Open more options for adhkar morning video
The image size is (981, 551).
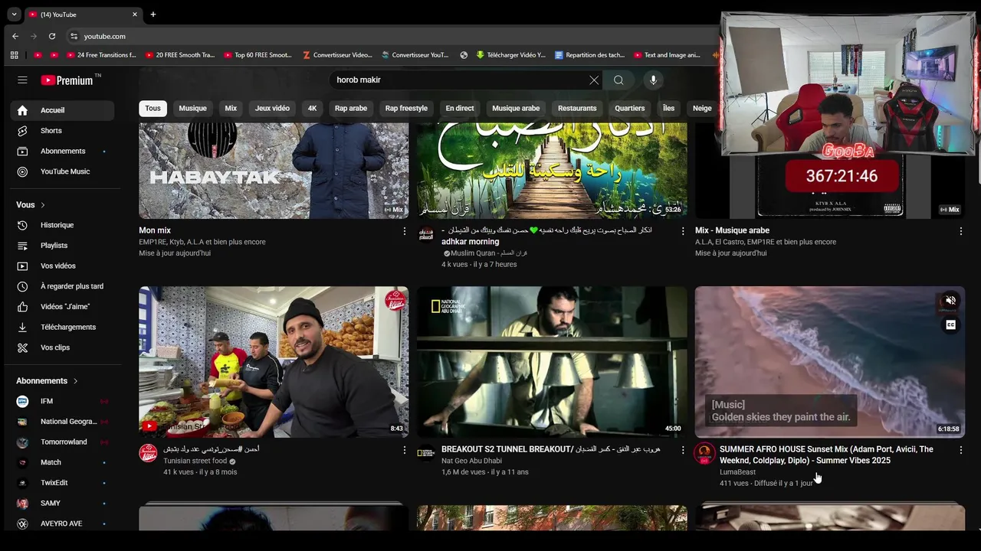pos(683,231)
